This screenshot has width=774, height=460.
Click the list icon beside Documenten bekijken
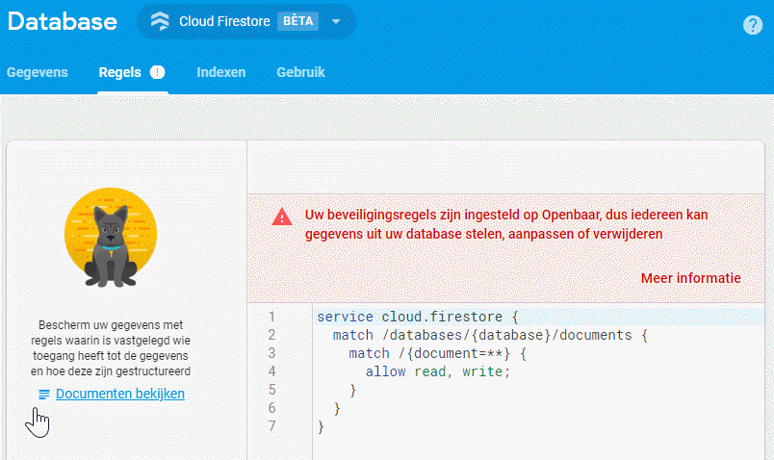[43, 395]
